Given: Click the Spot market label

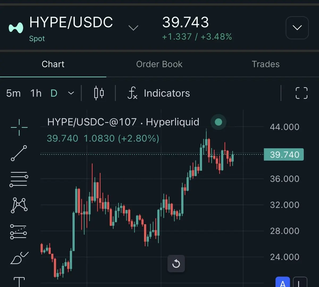Looking at the screenshot, I should (37, 39).
